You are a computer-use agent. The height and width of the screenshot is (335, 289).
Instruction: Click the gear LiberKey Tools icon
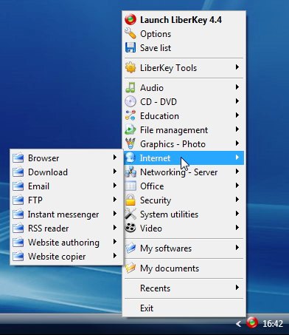pyautogui.click(x=130, y=67)
